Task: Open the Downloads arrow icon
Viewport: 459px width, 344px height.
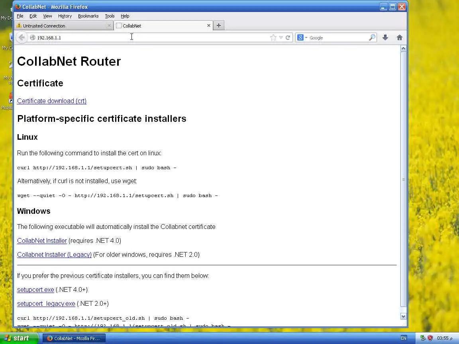Action: coord(385,37)
